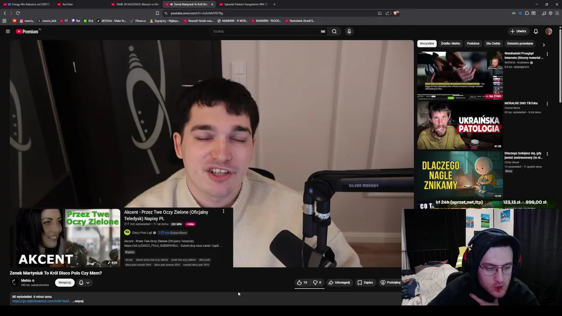Click the video title Zenek Martyniuk To Król
562x316 pixels.
[56, 273]
